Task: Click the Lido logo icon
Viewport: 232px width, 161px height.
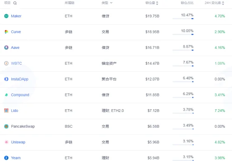Action: tap(6, 111)
